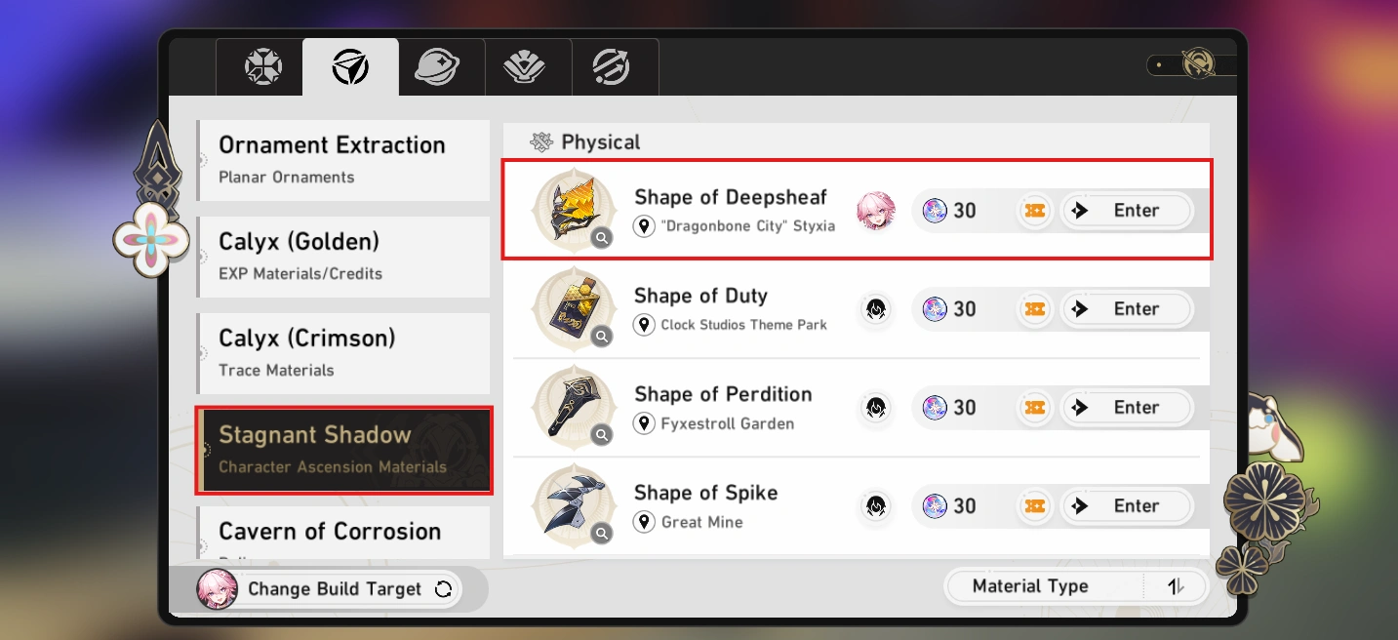Image resolution: width=1398 pixels, height=640 pixels.
Task: Click the Change Build Target button
Action: click(x=328, y=589)
